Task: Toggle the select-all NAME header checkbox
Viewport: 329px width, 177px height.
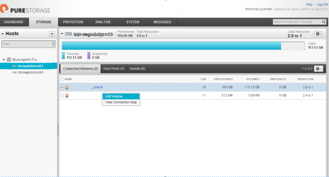Action: [62, 79]
